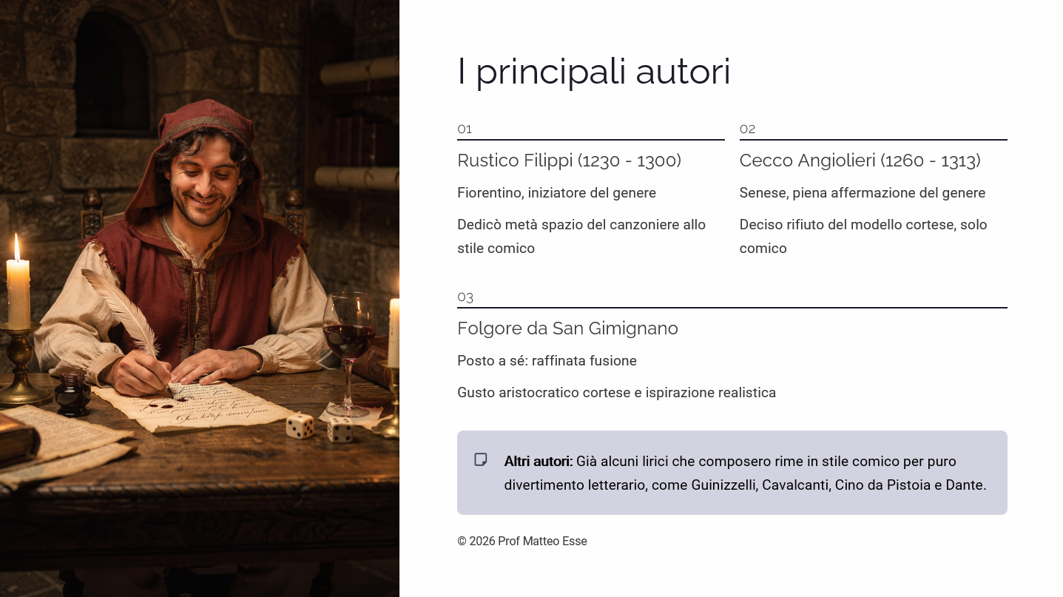The height and width of the screenshot is (597, 1063).
Task: Click the "Folgore da San Gimignano" heading
Action: (x=567, y=328)
